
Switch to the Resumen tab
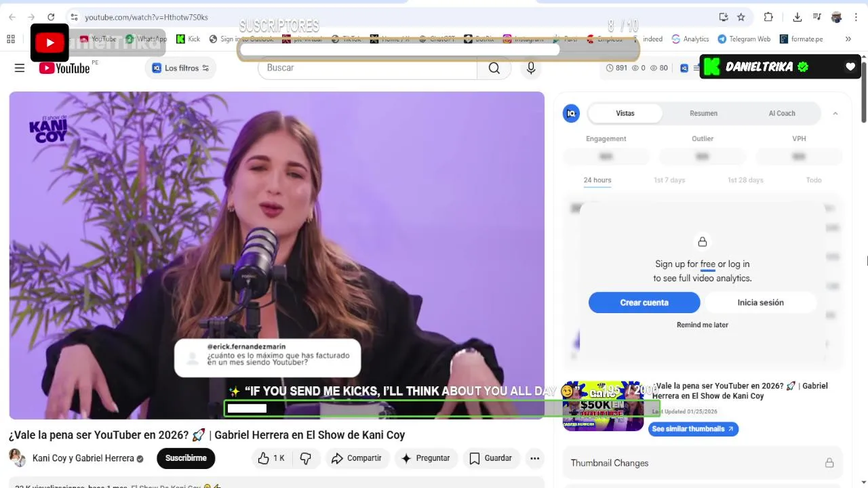click(x=703, y=113)
